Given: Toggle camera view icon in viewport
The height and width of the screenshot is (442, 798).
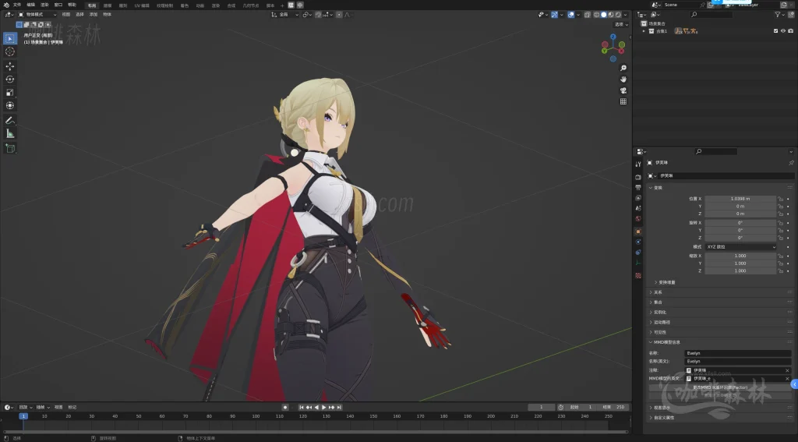Looking at the screenshot, I should [623, 90].
